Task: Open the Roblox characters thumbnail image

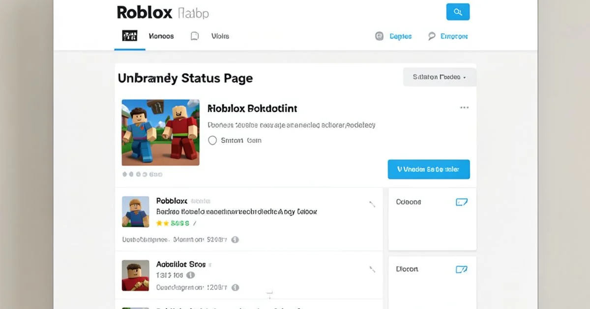Action: pos(160,132)
